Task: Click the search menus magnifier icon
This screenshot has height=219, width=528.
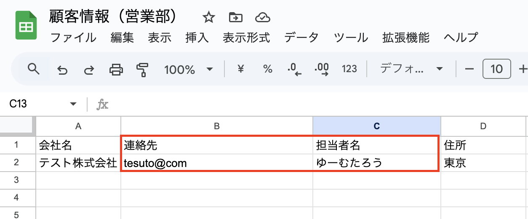Action: 33,69
